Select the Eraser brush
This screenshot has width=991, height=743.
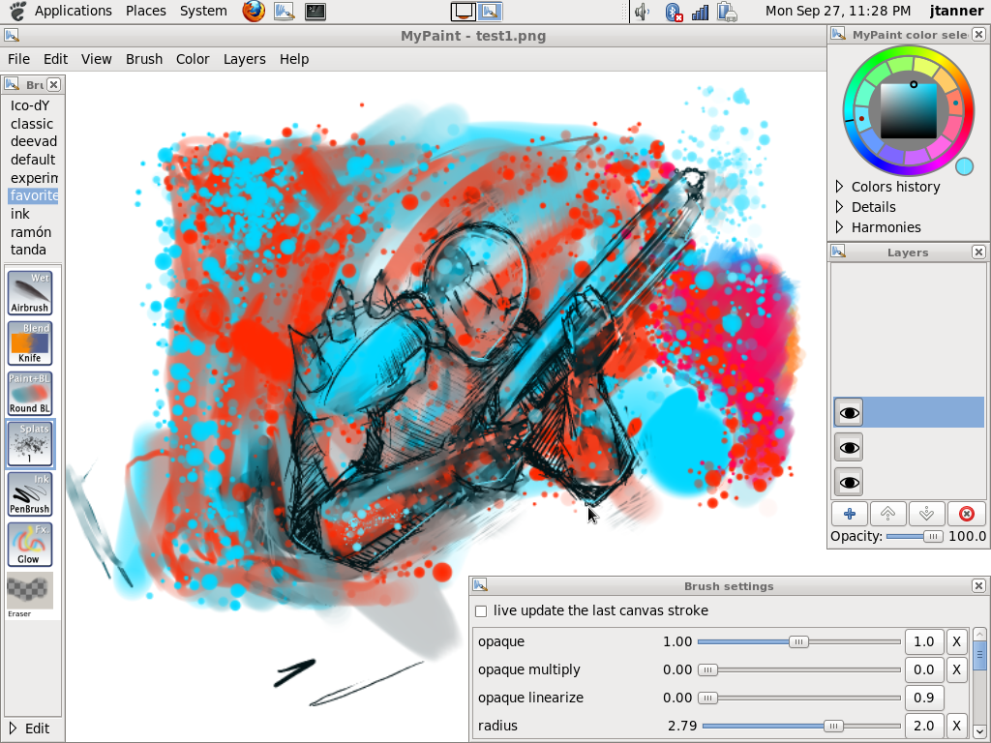point(30,591)
